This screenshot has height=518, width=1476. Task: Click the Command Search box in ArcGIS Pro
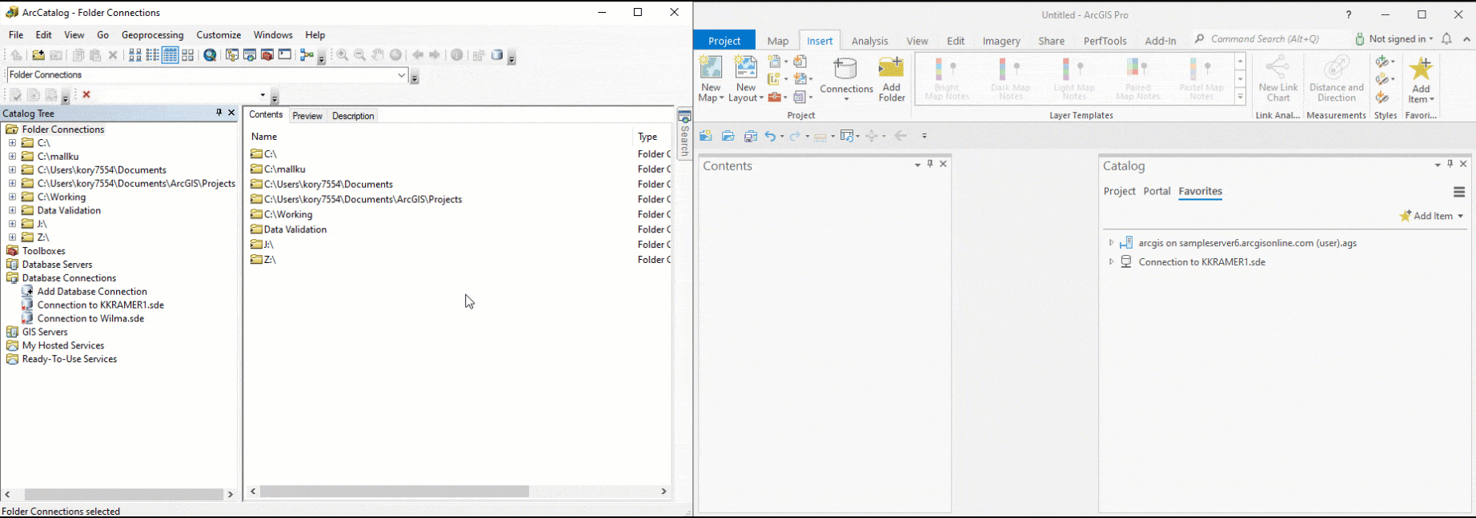point(1269,38)
